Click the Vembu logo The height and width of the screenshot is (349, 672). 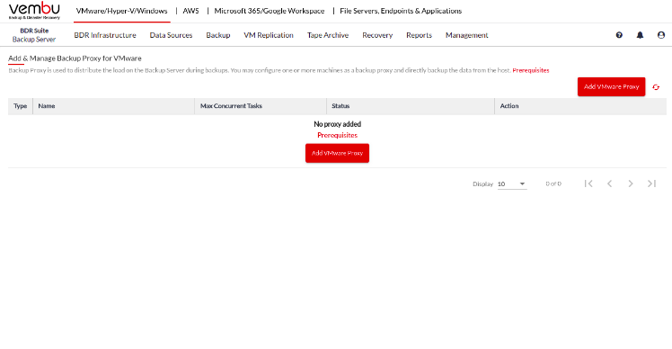coord(34,11)
